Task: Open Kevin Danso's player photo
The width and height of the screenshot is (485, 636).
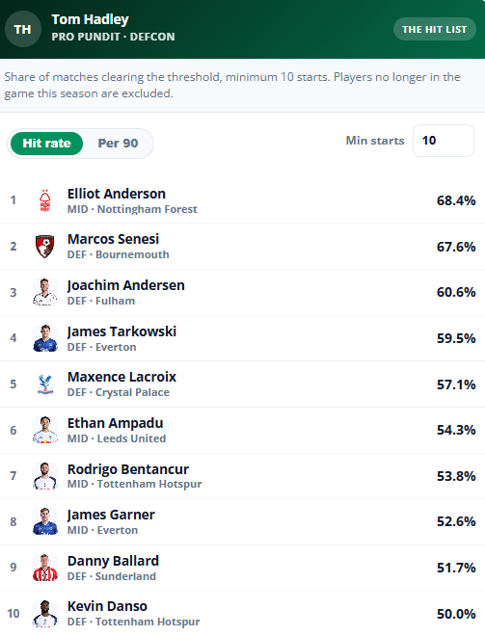Action: (45, 613)
